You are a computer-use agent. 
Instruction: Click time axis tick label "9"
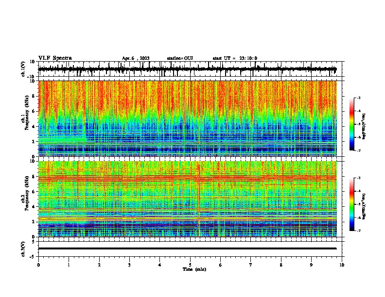click(x=311, y=265)
